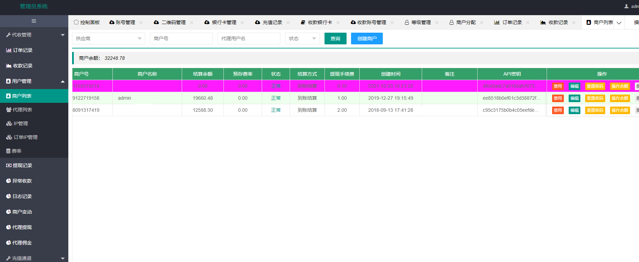The image size is (639, 262).
Task: Select 商户列表 in the sidebar
Action: 34,96
